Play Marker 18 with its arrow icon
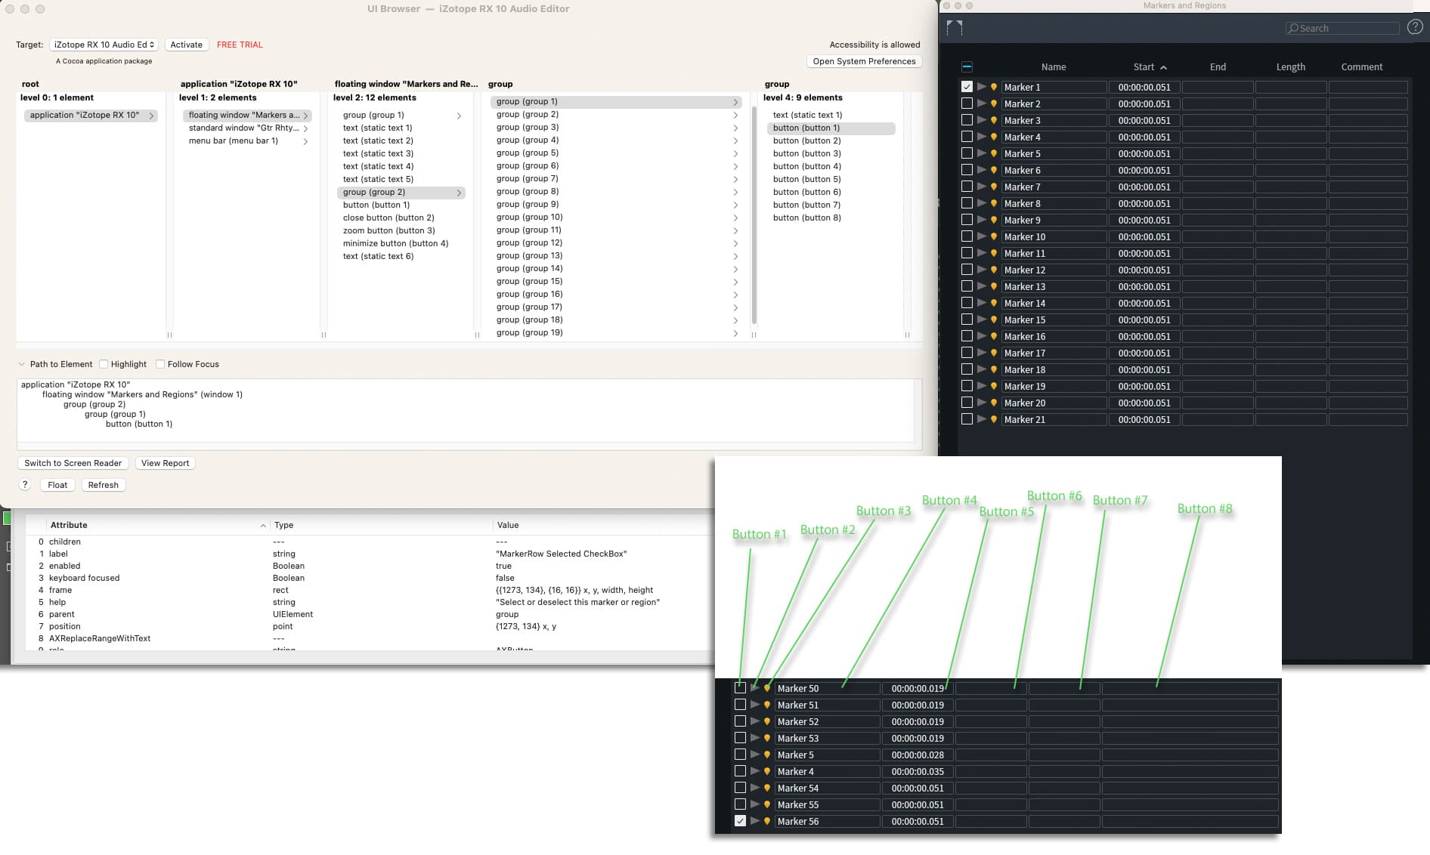1430x855 pixels. pos(981,369)
